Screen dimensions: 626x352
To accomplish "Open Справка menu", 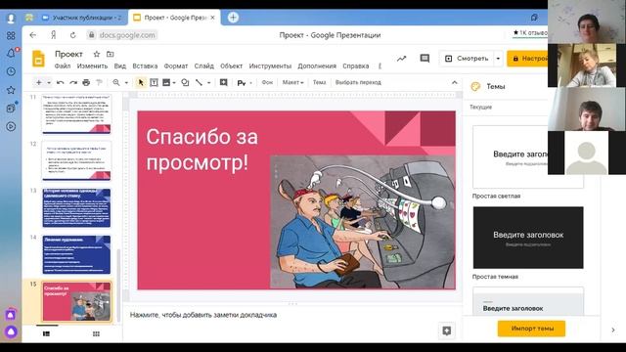I will pyautogui.click(x=355, y=66).
